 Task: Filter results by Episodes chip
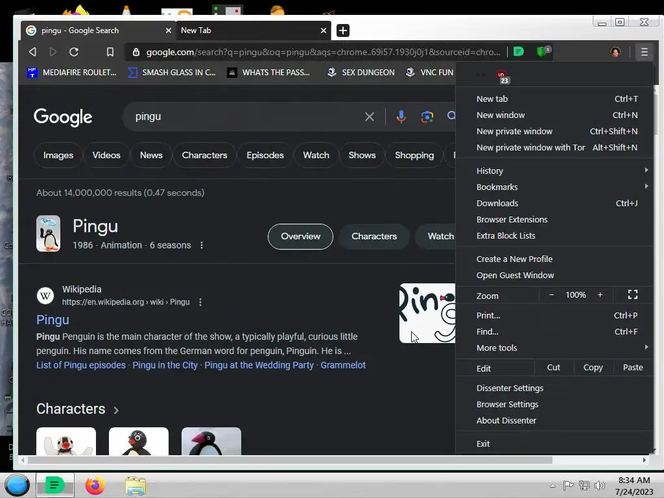point(265,156)
